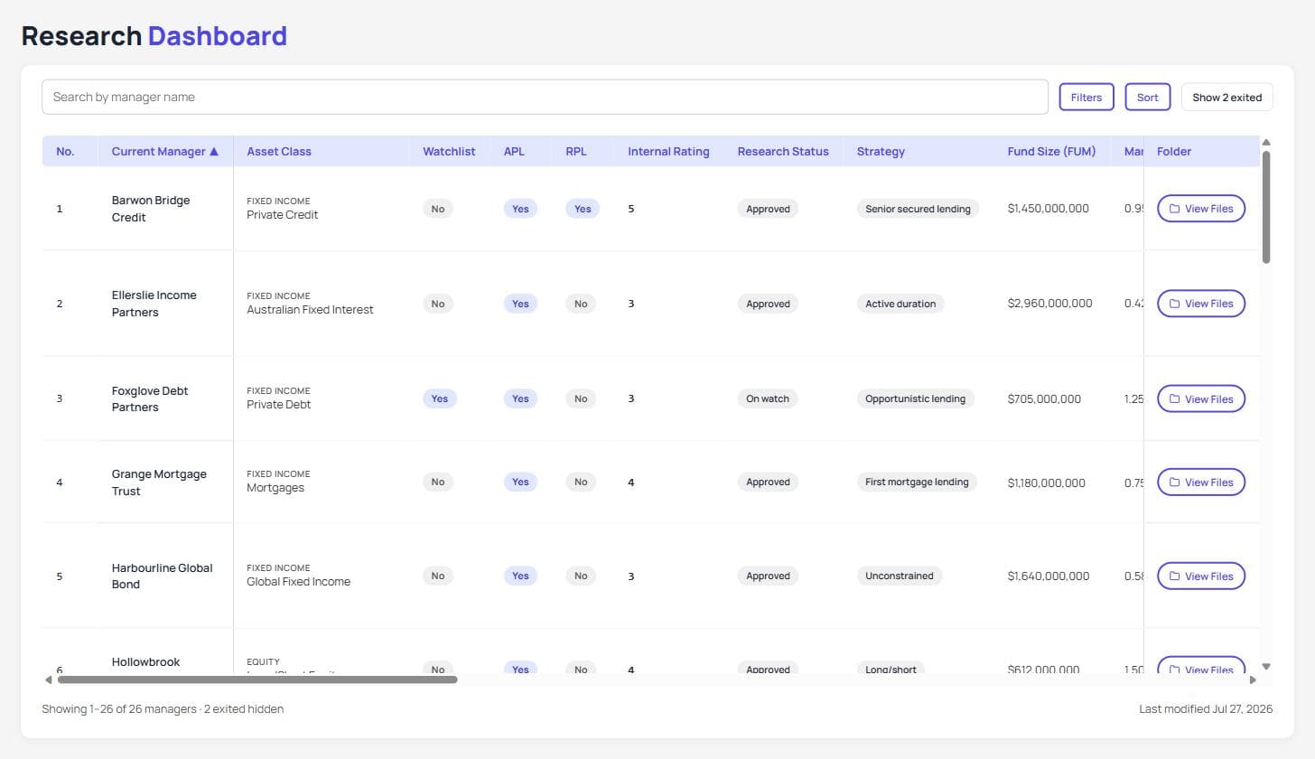
Task: Click Approved status for Barwon Bridge Credit
Action: click(x=769, y=209)
